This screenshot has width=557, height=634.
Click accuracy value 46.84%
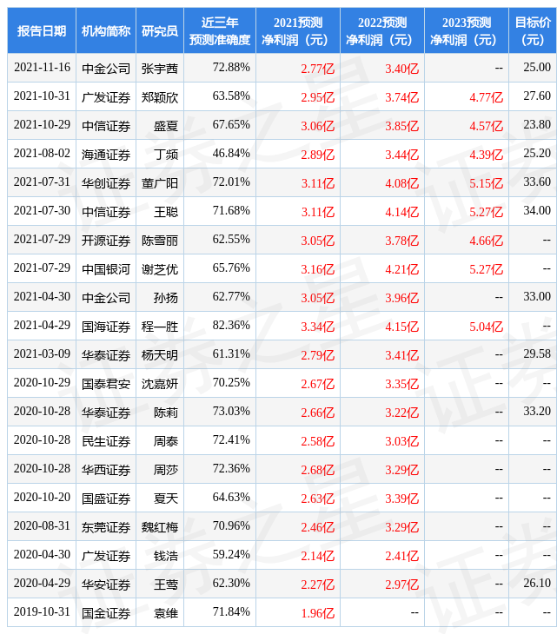pos(231,153)
